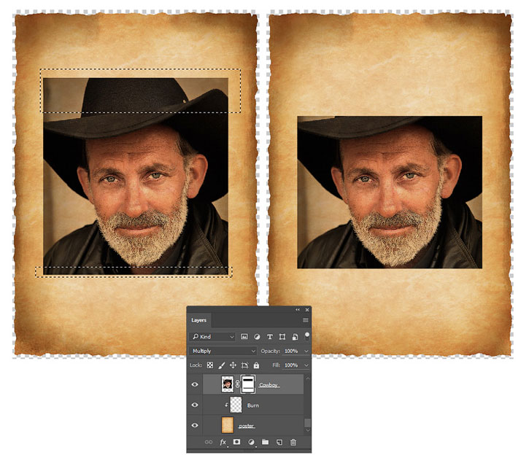Filter for shape layers icon

(282, 337)
